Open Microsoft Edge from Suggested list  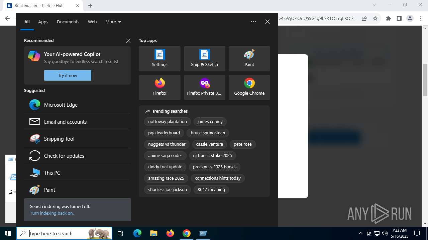click(77, 105)
